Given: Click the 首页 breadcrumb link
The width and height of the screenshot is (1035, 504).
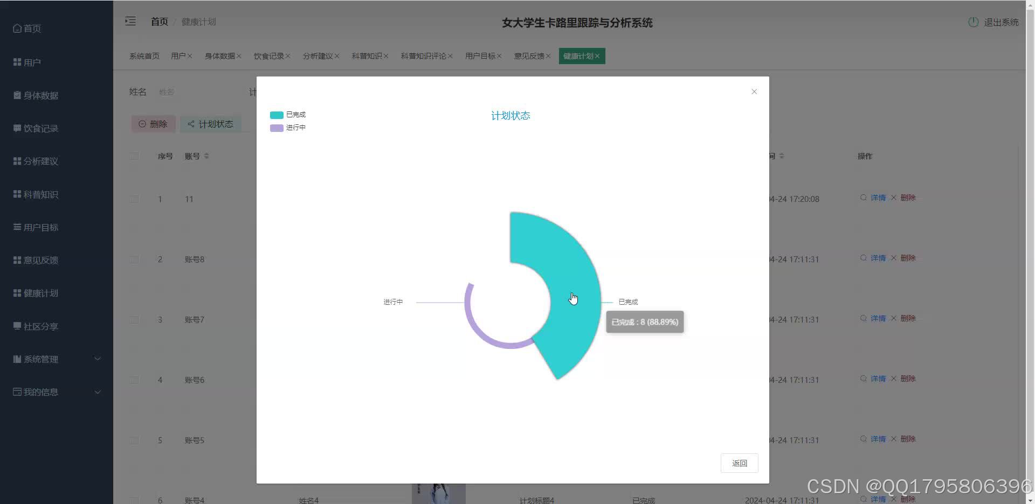Looking at the screenshot, I should coord(159,22).
